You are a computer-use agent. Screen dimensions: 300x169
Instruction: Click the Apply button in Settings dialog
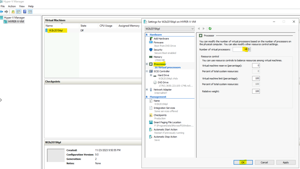pos(286,163)
